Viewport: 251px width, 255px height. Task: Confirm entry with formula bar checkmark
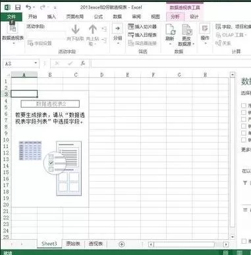(70, 63)
